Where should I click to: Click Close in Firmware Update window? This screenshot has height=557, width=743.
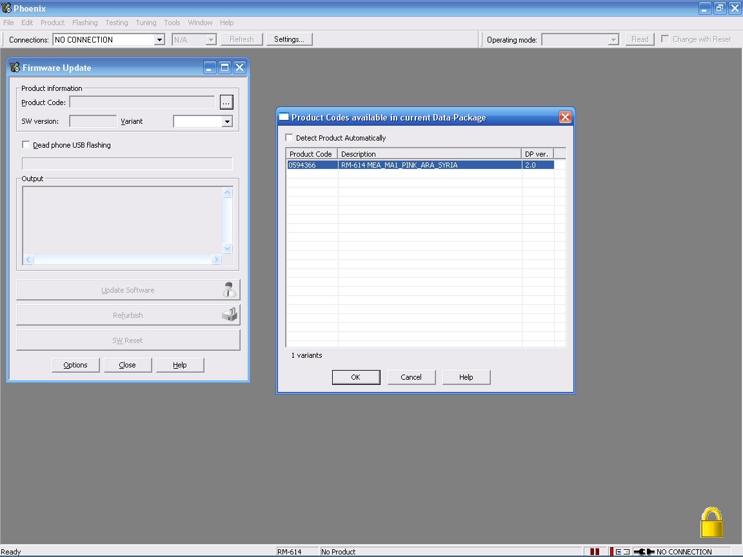[x=128, y=365]
